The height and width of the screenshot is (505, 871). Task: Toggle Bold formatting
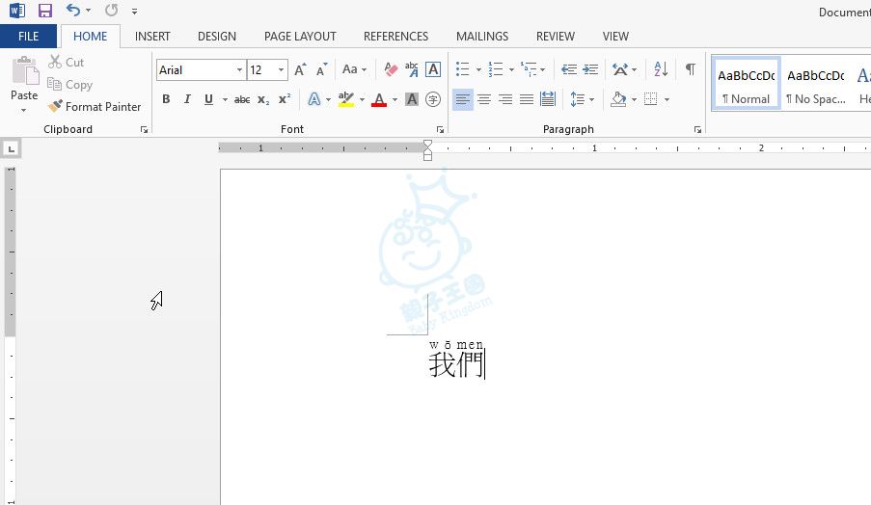tap(166, 99)
